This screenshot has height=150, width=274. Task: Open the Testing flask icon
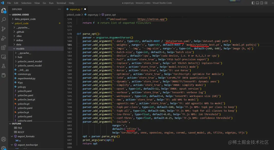click(4, 66)
